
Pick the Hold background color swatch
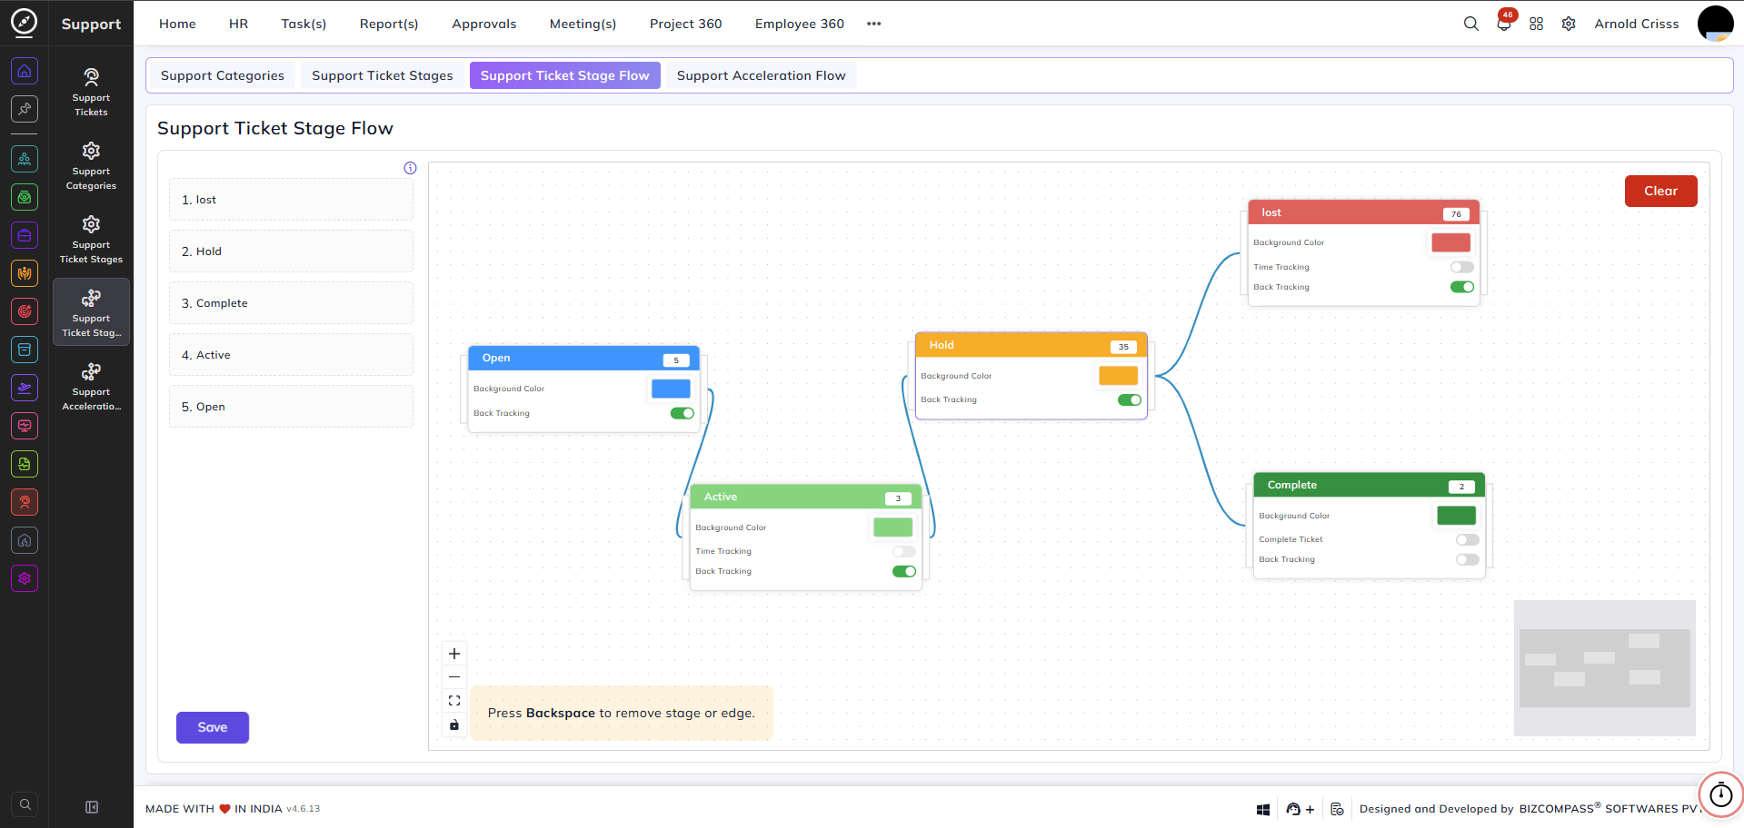pos(1118,376)
